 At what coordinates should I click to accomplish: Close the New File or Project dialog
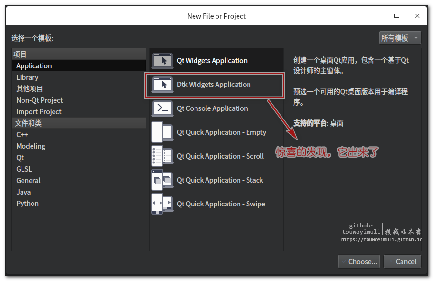click(x=417, y=16)
